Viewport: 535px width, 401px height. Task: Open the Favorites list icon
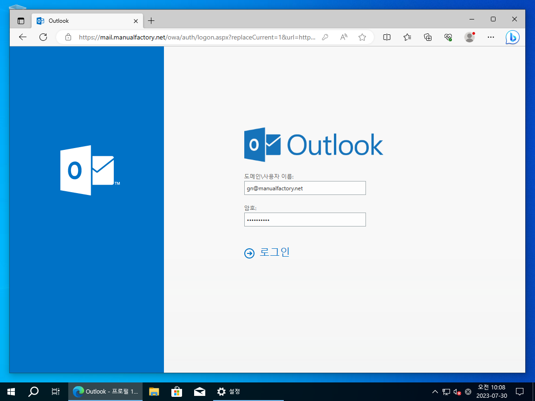(407, 37)
